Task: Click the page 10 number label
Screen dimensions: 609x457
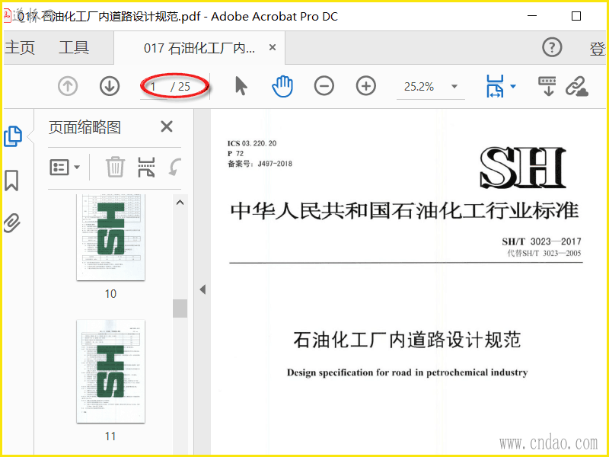Action: click(x=110, y=294)
